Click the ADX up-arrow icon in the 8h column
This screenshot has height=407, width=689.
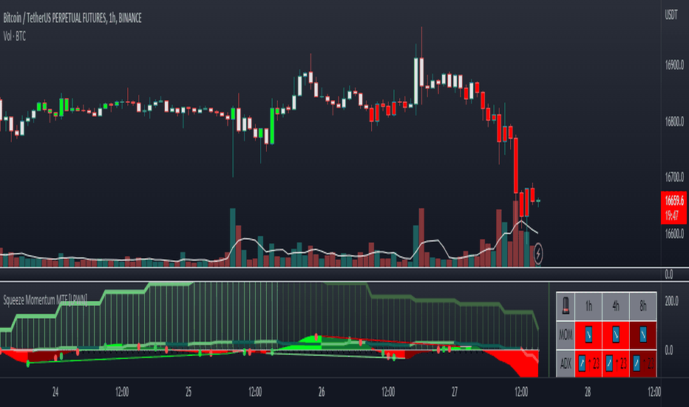(637, 363)
